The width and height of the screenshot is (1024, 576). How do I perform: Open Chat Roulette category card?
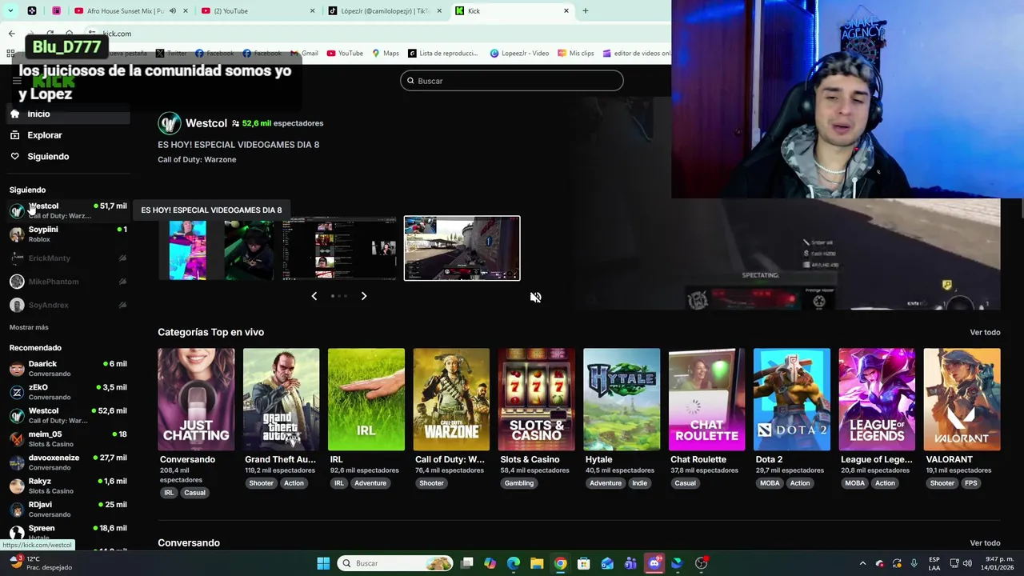coord(706,399)
